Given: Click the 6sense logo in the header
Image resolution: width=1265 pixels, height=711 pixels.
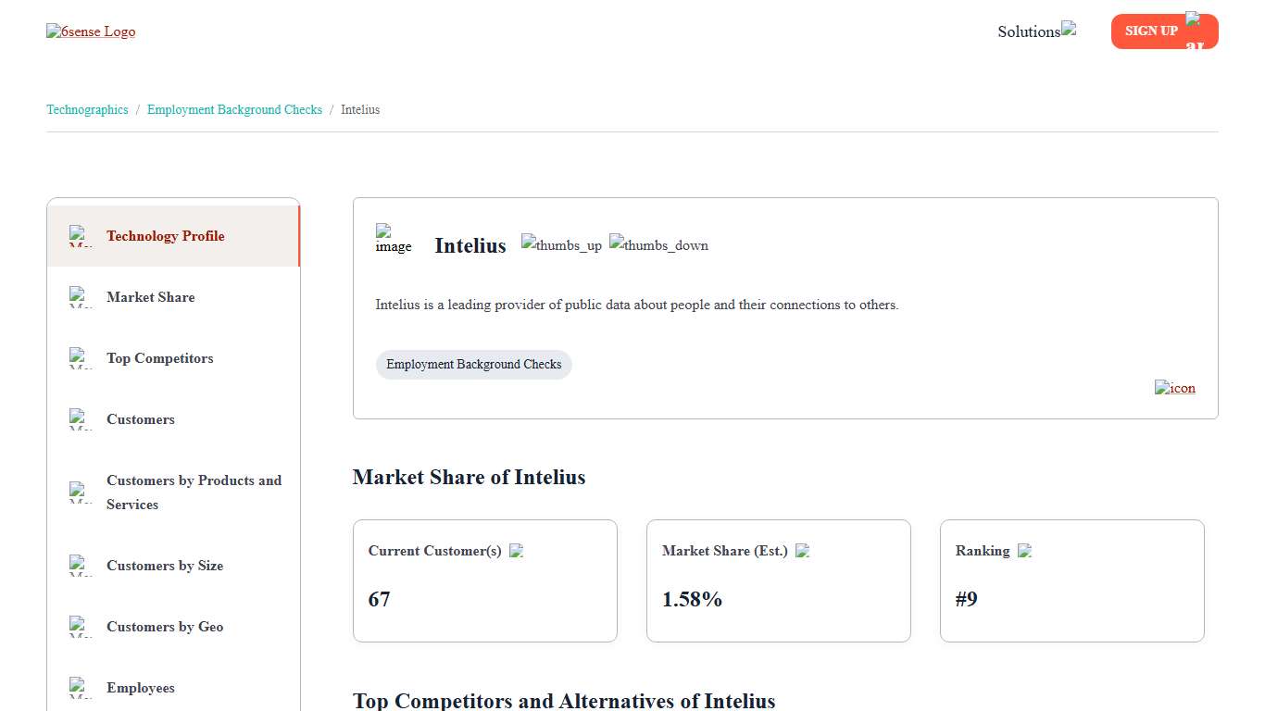Looking at the screenshot, I should point(91,31).
